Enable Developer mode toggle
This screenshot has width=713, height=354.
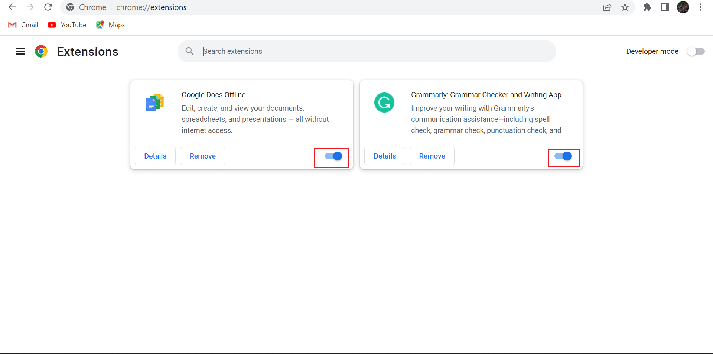(x=696, y=51)
